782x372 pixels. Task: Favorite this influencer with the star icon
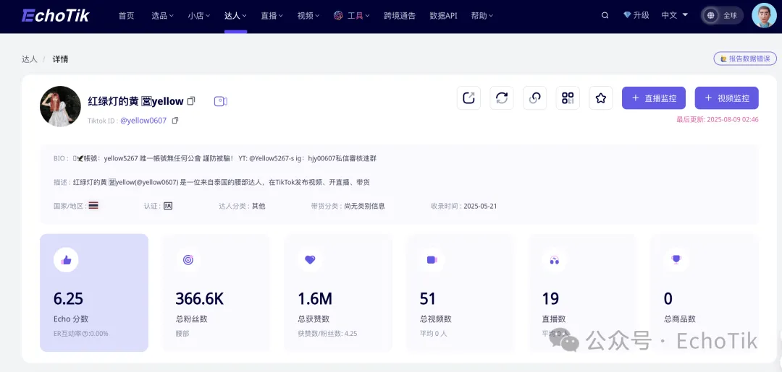(600, 98)
